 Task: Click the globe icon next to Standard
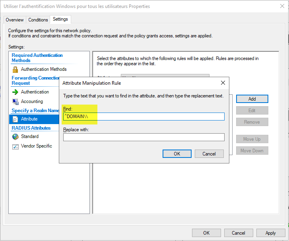16,137
